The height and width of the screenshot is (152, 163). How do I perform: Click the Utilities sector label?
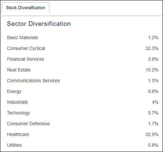point(14,145)
